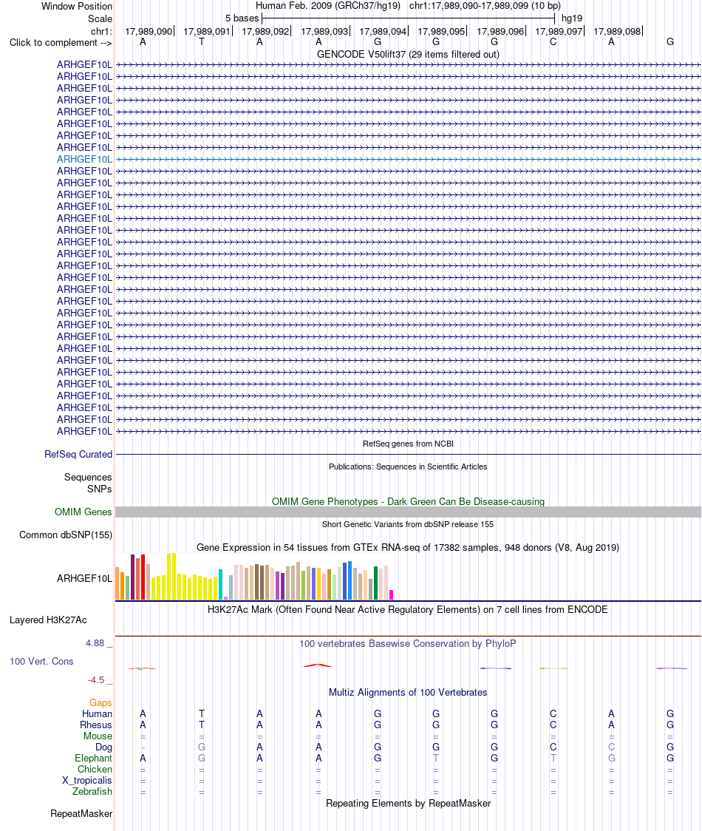The image size is (702, 831).
Task: Click position label 17,989,096
Action: click(501, 32)
